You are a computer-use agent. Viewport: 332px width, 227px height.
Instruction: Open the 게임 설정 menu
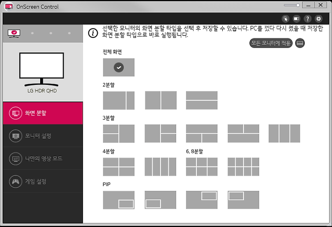(x=43, y=181)
